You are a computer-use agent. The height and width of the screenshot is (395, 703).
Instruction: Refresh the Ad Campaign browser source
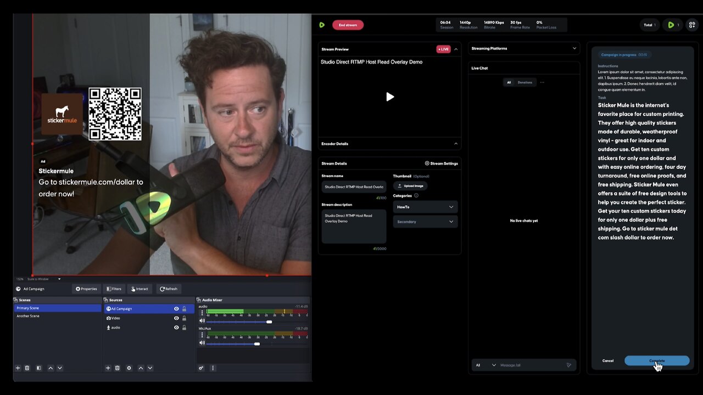click(169, 289)
